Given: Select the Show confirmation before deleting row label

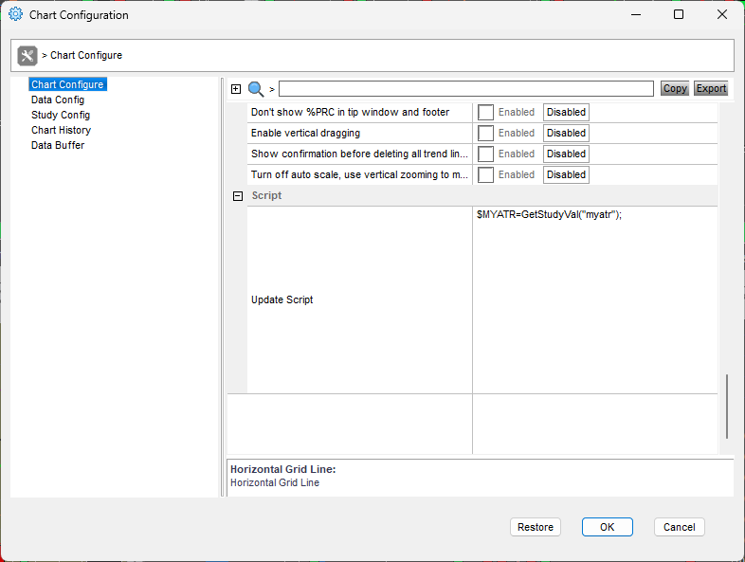Looking at the screenshot, I should point(359,154).
